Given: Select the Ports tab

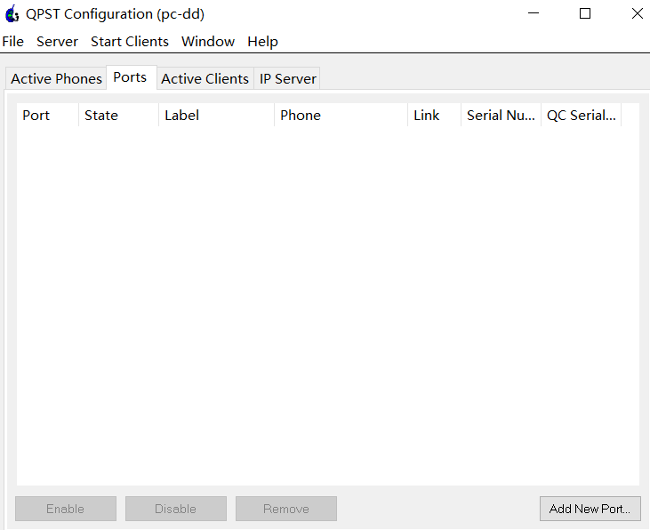Looking at the screenshot, I should click(130, 77).
